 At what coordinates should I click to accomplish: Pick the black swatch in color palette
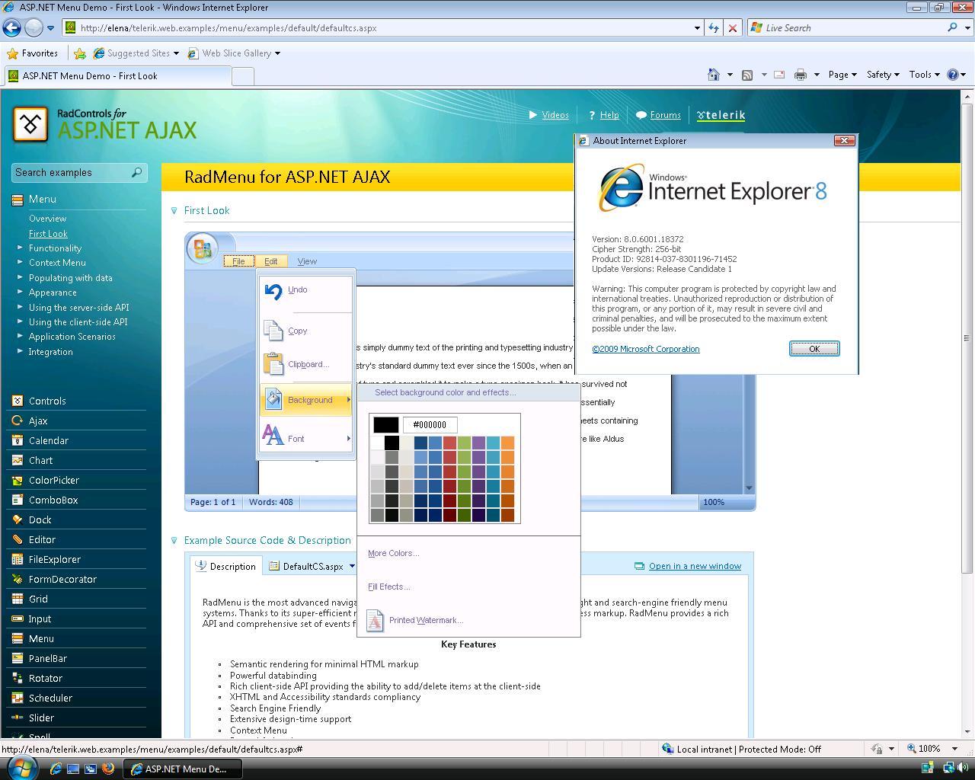(392, 443)
